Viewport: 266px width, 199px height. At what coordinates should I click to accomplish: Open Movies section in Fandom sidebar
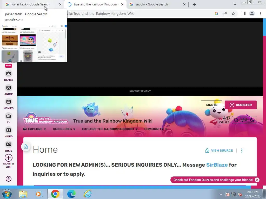pyautogui.click(x=9, y=104)
